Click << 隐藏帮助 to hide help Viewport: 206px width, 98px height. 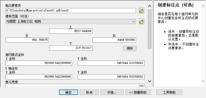click(x=138, y=92)
